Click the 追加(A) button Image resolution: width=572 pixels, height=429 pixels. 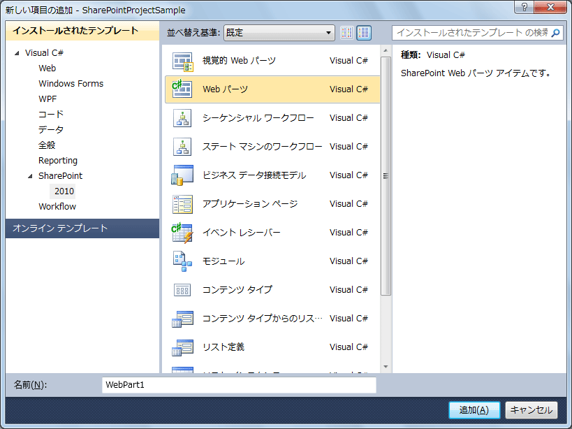pos(474,410)
